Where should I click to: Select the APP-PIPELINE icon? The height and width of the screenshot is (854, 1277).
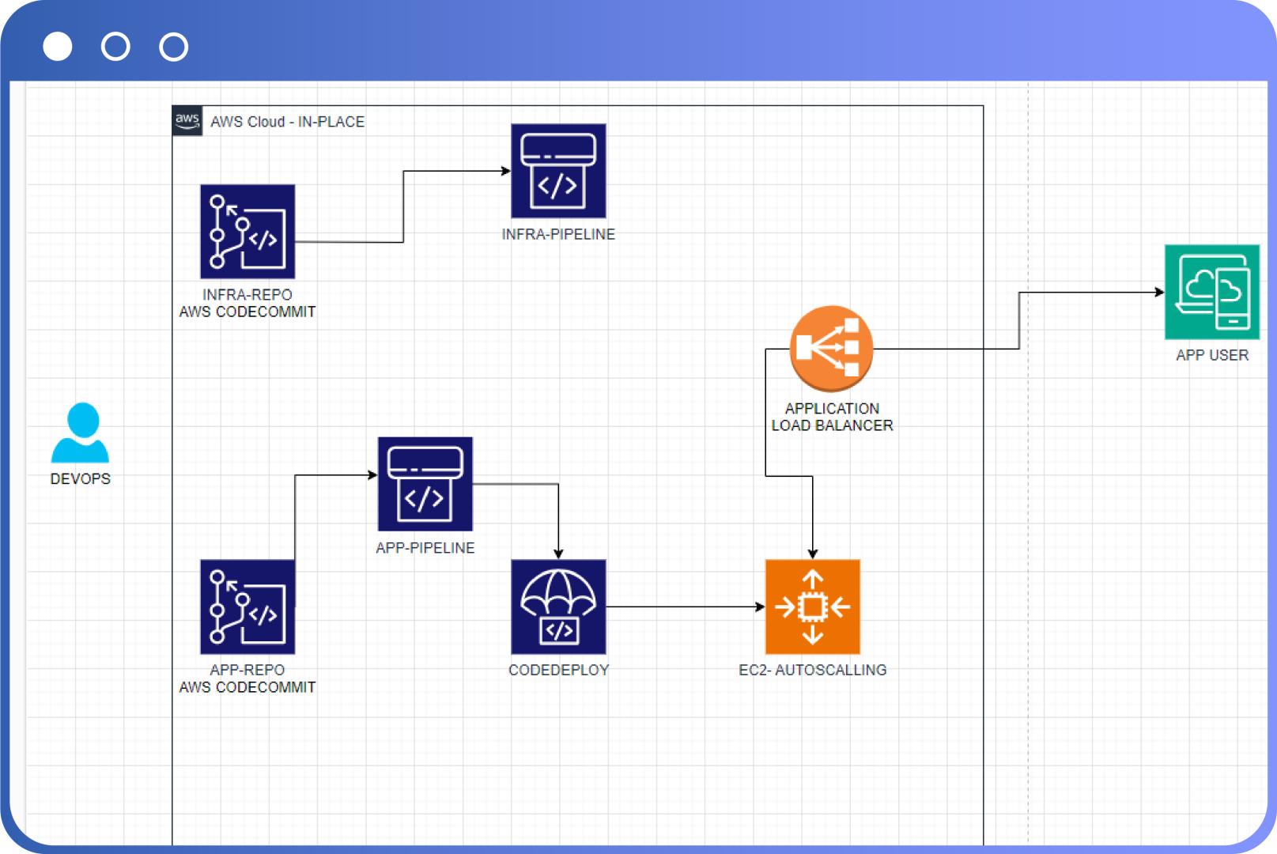pyautogui.click(x=425, y=484)
